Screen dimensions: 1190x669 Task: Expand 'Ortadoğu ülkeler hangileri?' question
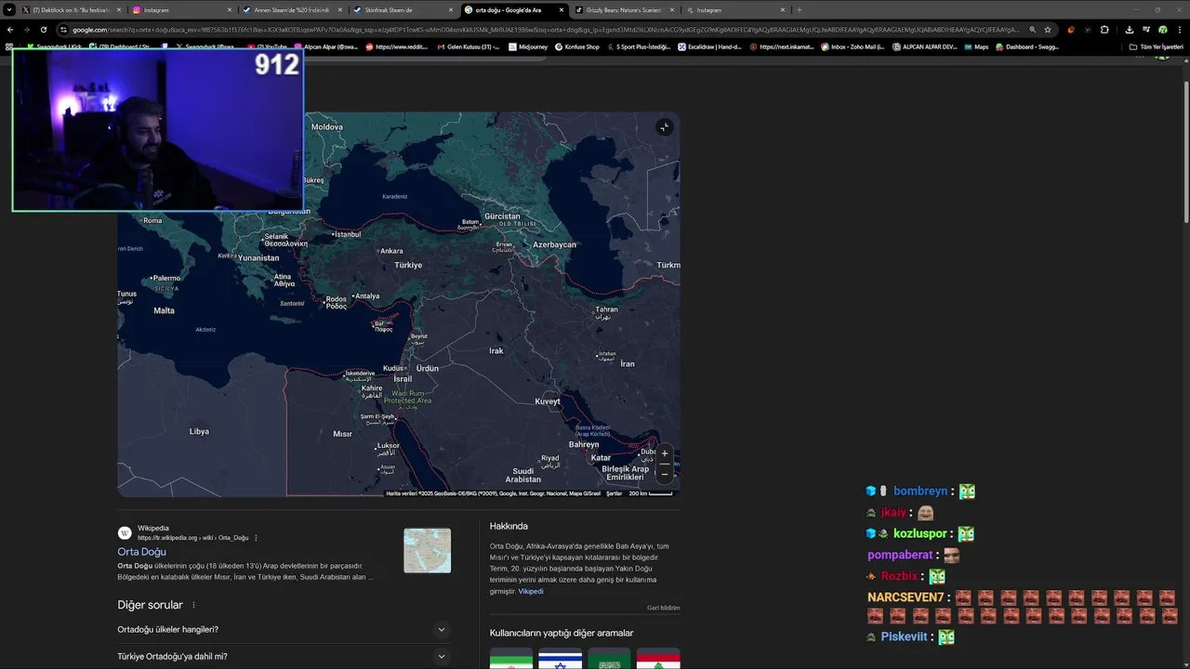(284, 629)
